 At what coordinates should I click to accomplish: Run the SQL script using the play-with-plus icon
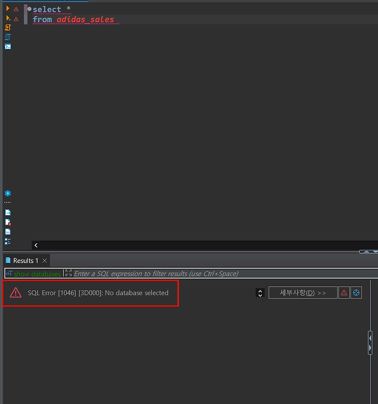tap(8, 17)
